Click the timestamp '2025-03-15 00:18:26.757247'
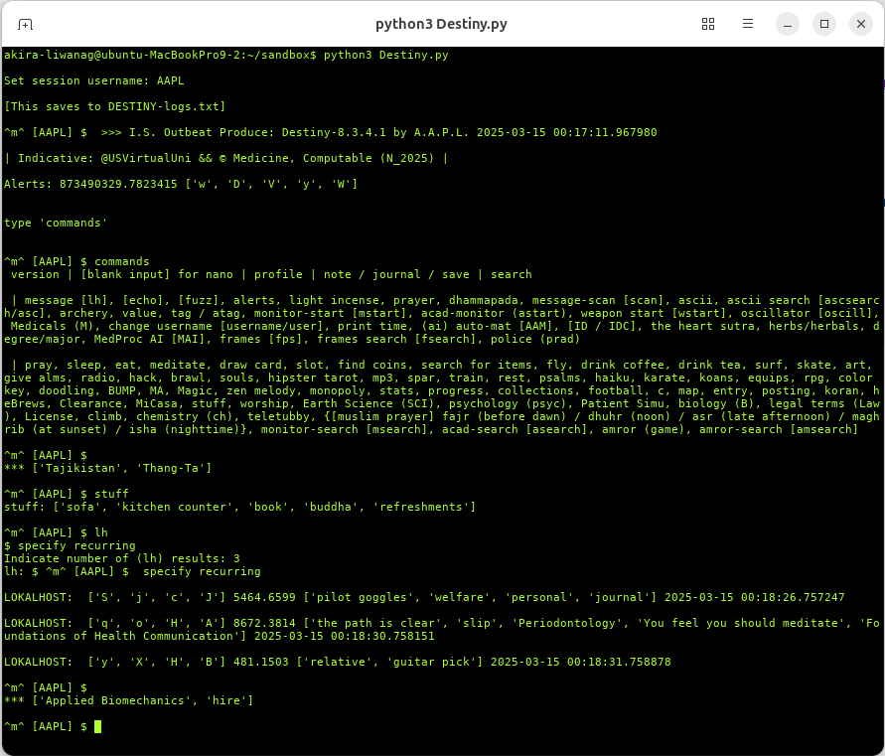885x756 pixels. [x=755, y=597]
